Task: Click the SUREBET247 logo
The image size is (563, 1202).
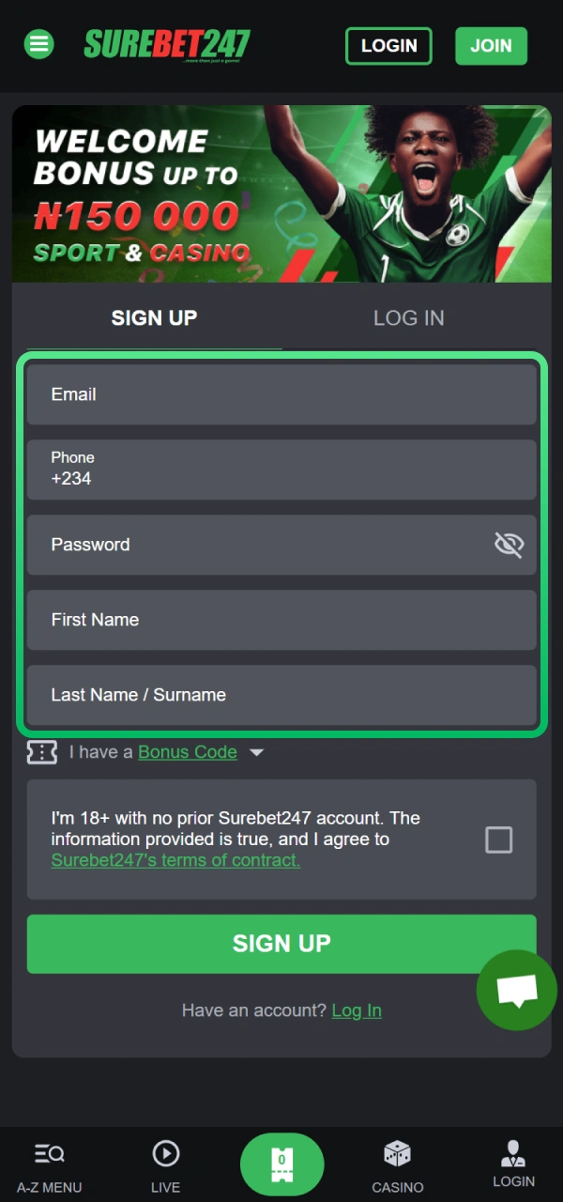Action: click(x=166, y=44)
